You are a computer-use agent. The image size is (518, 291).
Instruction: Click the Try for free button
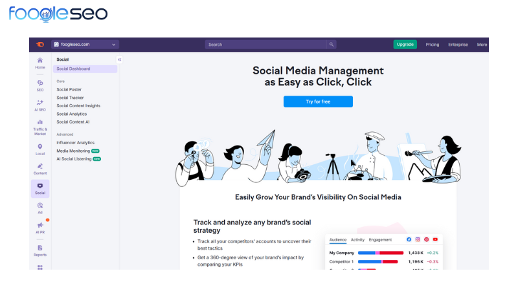318,102
